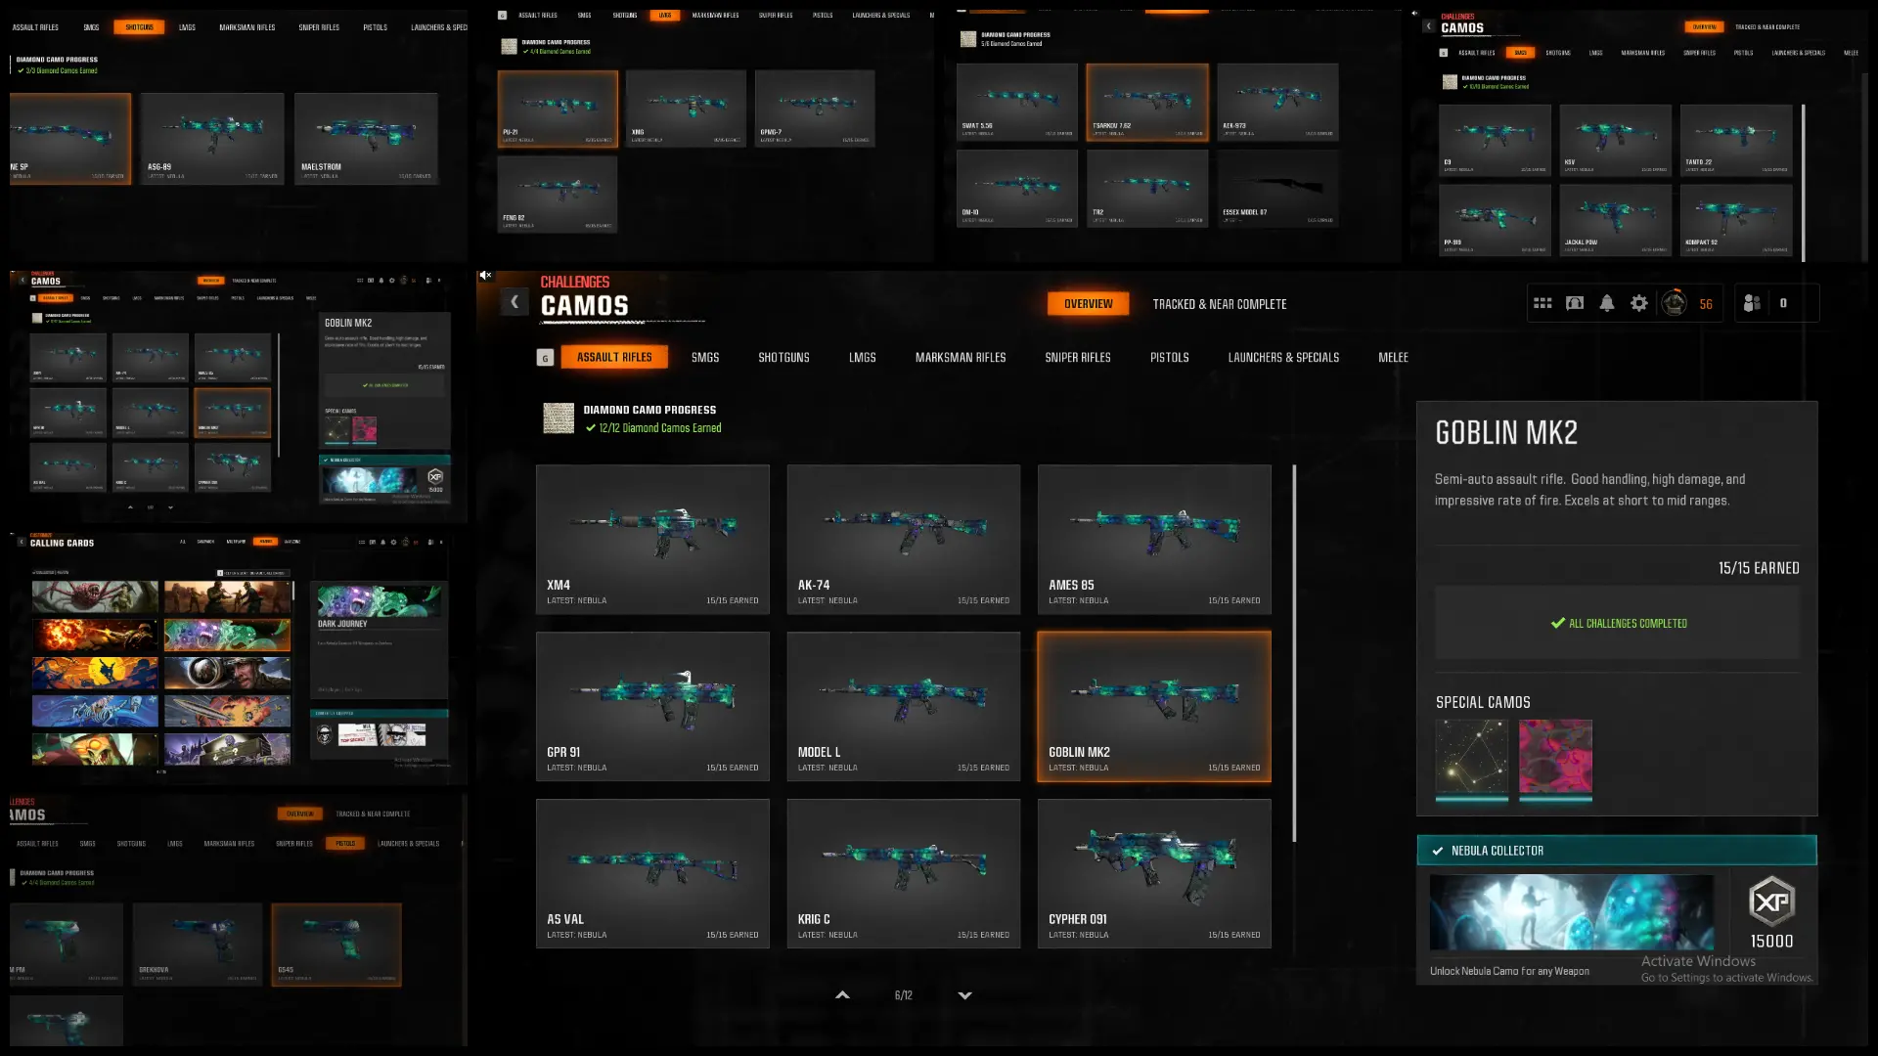Select the TANTO .22 card in SMG panel
Screen dimensions: 1878x1056
pos(1736,140)
